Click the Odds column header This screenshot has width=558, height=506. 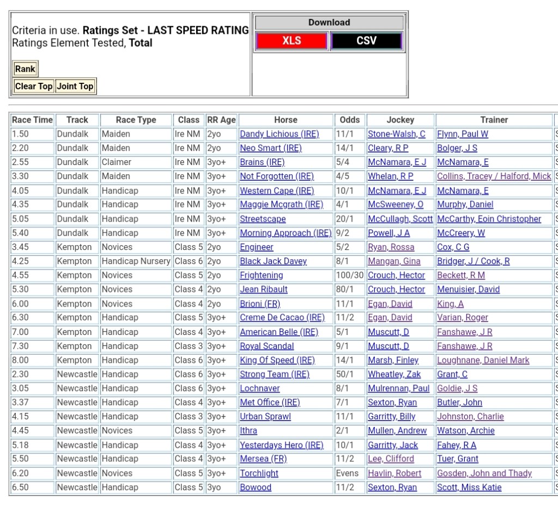pos(349,120)
